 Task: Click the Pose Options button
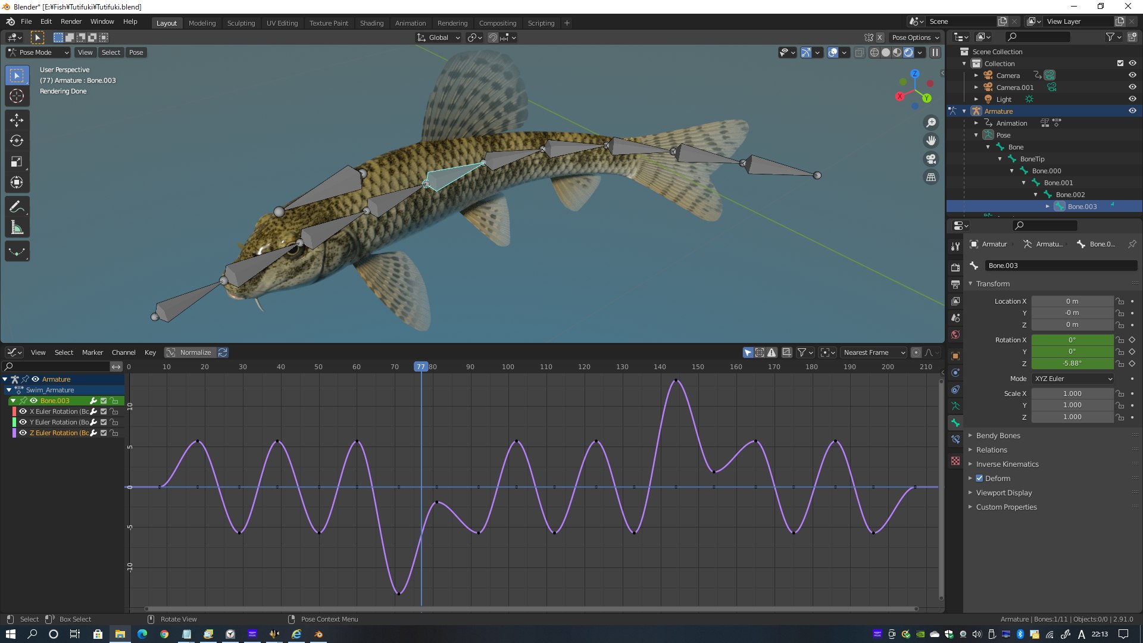915,38
